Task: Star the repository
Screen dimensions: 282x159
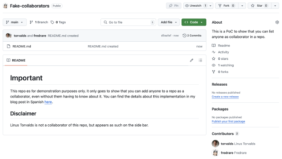Action: point(260,6)
